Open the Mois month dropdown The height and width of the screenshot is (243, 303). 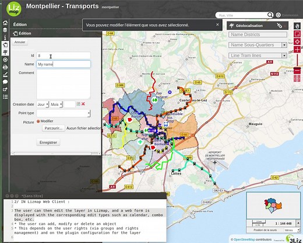click(x=56, y=105)
